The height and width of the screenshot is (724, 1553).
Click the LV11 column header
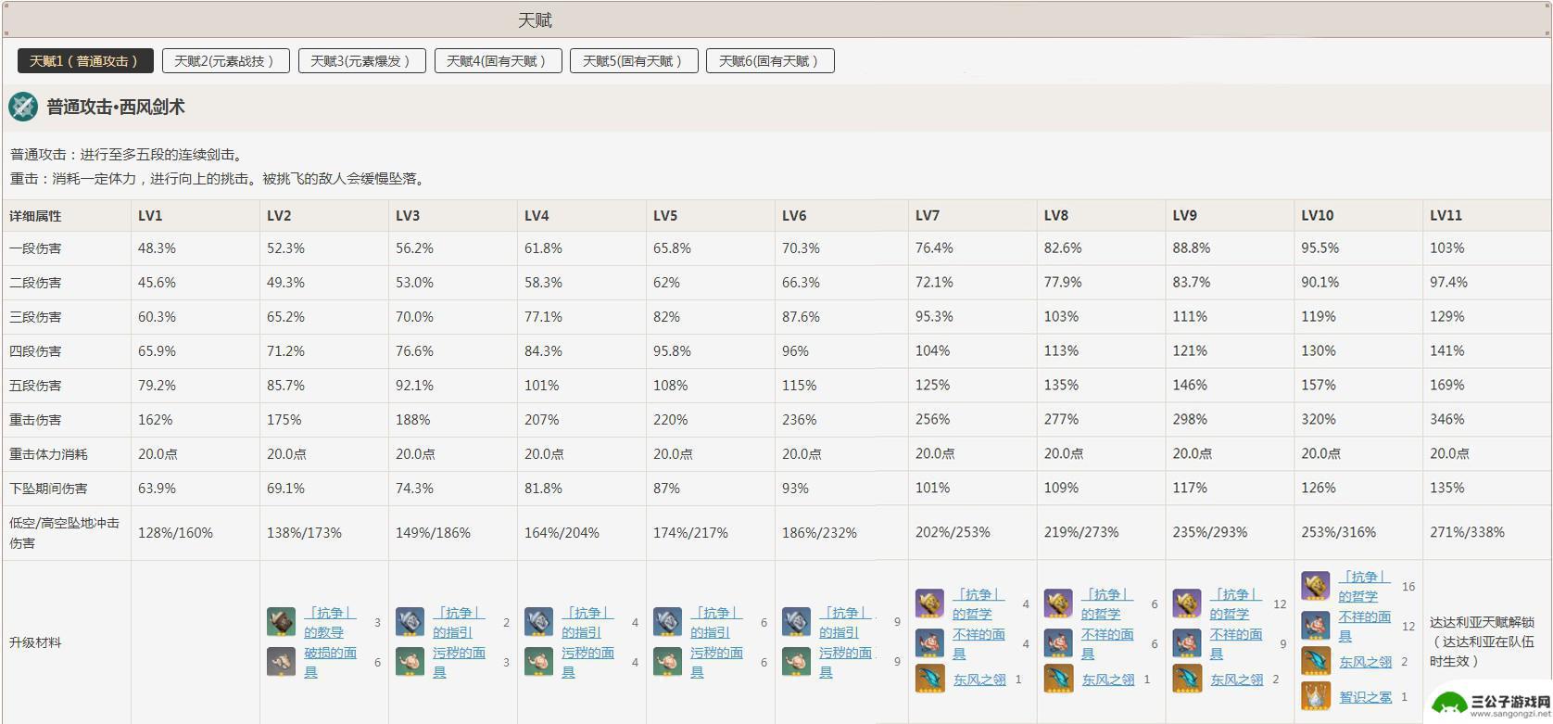click(1446, 215)
